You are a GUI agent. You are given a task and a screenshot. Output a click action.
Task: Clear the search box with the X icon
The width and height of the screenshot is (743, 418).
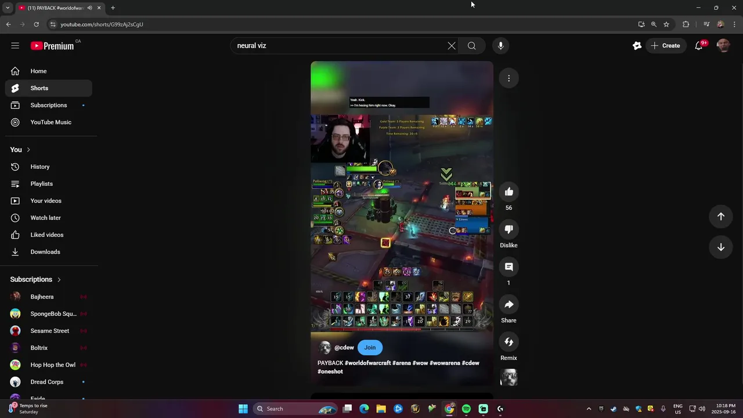(x=452, y=45)
